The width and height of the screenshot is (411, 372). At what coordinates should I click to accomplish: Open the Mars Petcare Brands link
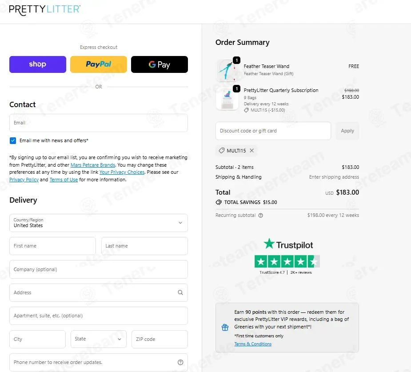(93, 165)
